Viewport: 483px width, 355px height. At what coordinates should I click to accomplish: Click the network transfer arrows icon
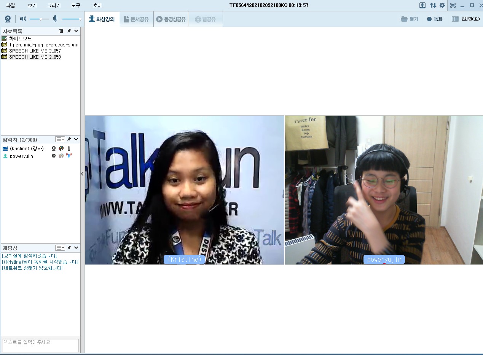pos(433,5)
